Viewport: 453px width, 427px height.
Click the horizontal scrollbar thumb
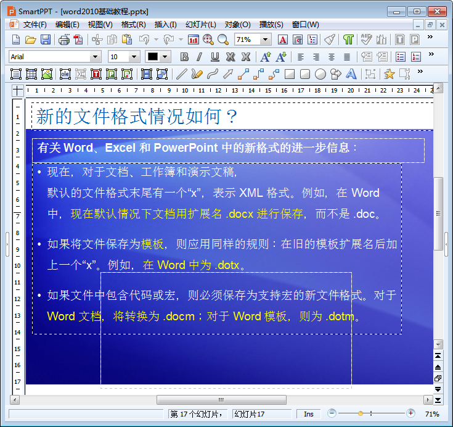(x=221, y=400)
